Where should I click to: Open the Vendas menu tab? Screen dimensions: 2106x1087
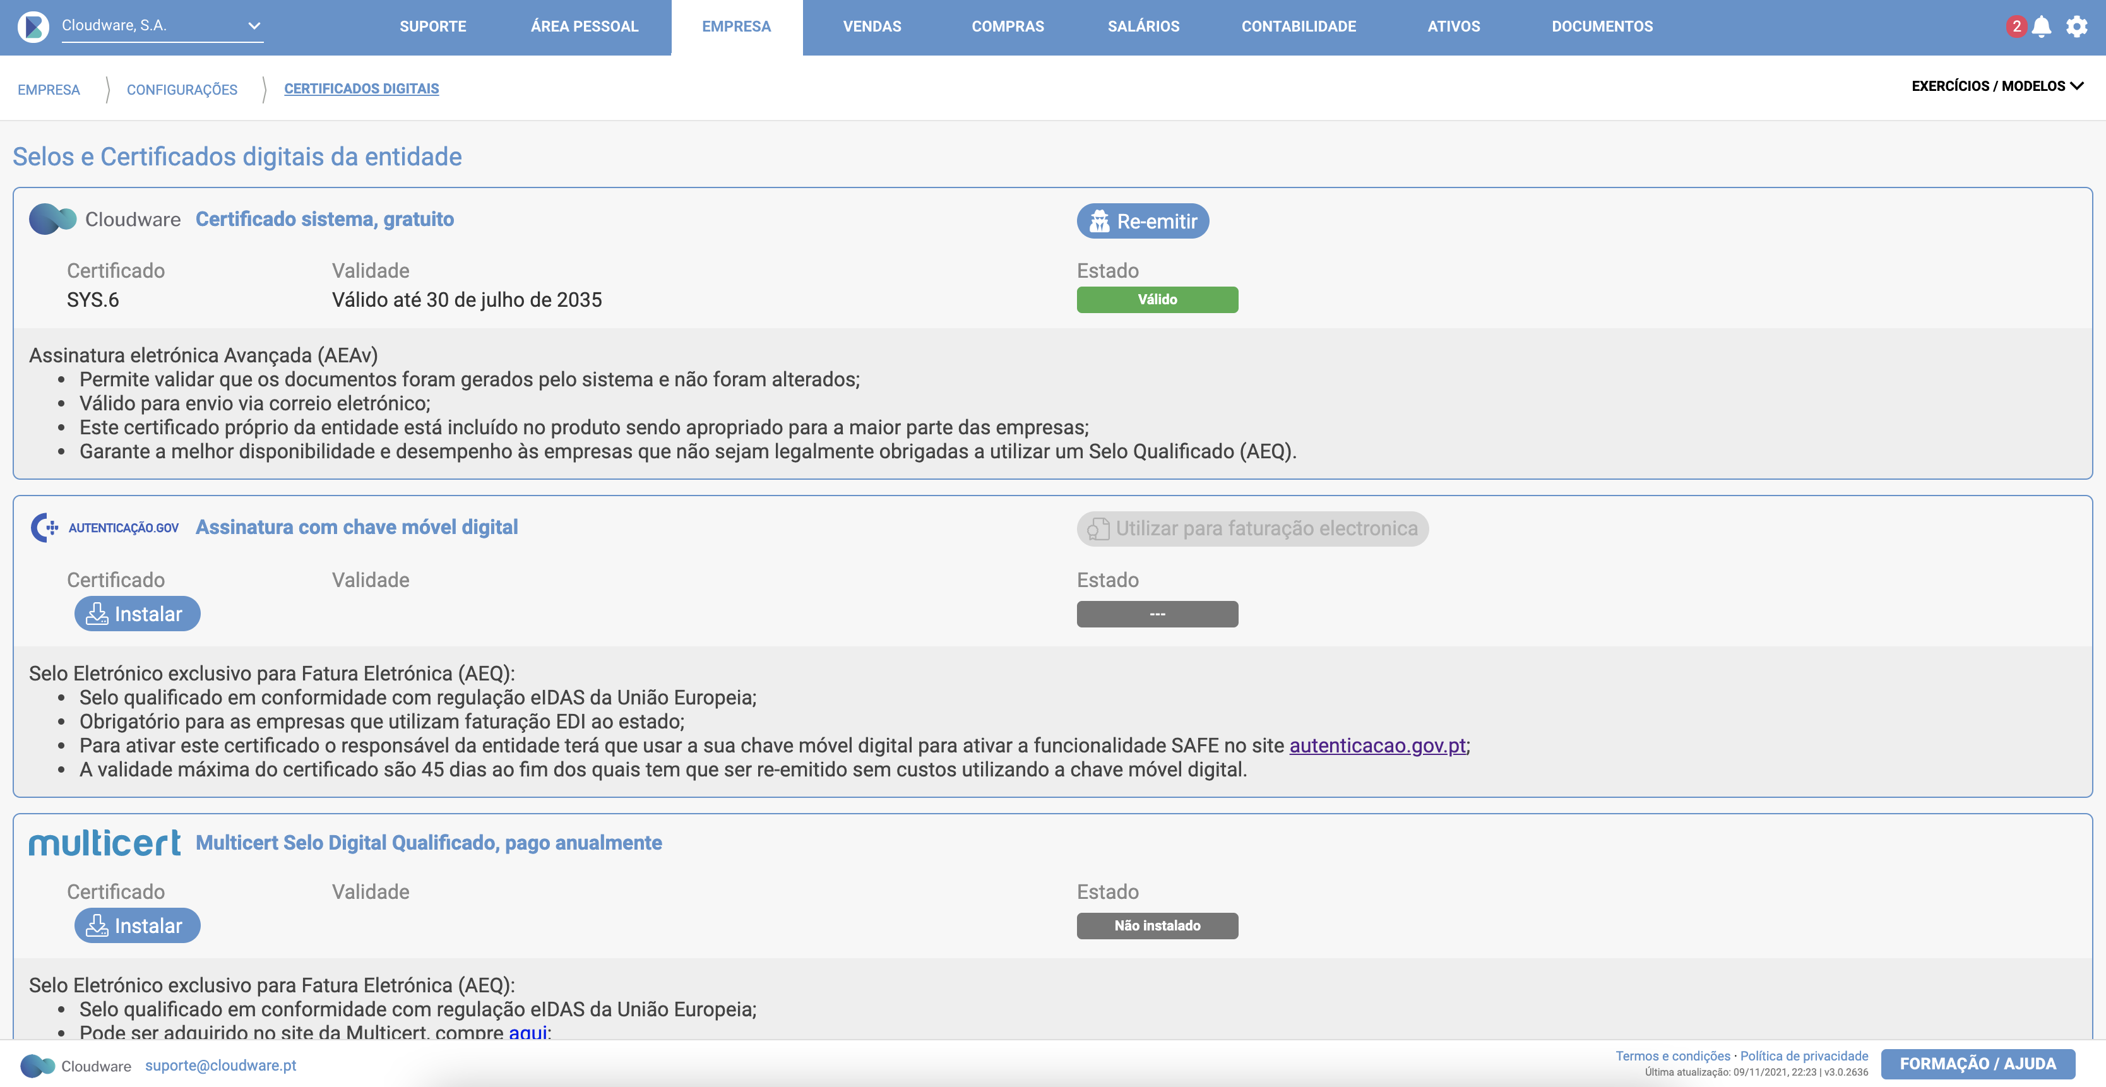coord(872,27)
